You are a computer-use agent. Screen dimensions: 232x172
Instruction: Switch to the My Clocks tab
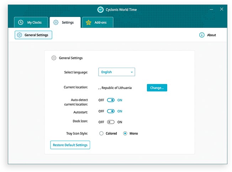(x=31, y=22)
